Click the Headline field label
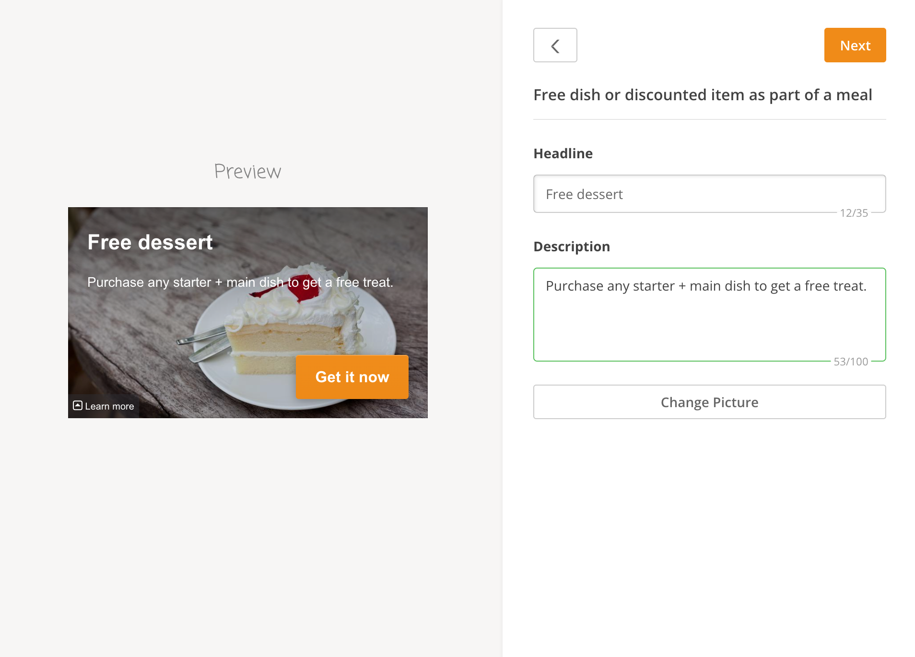The width and height of the screenshot is (915, 657). [563, 153]
